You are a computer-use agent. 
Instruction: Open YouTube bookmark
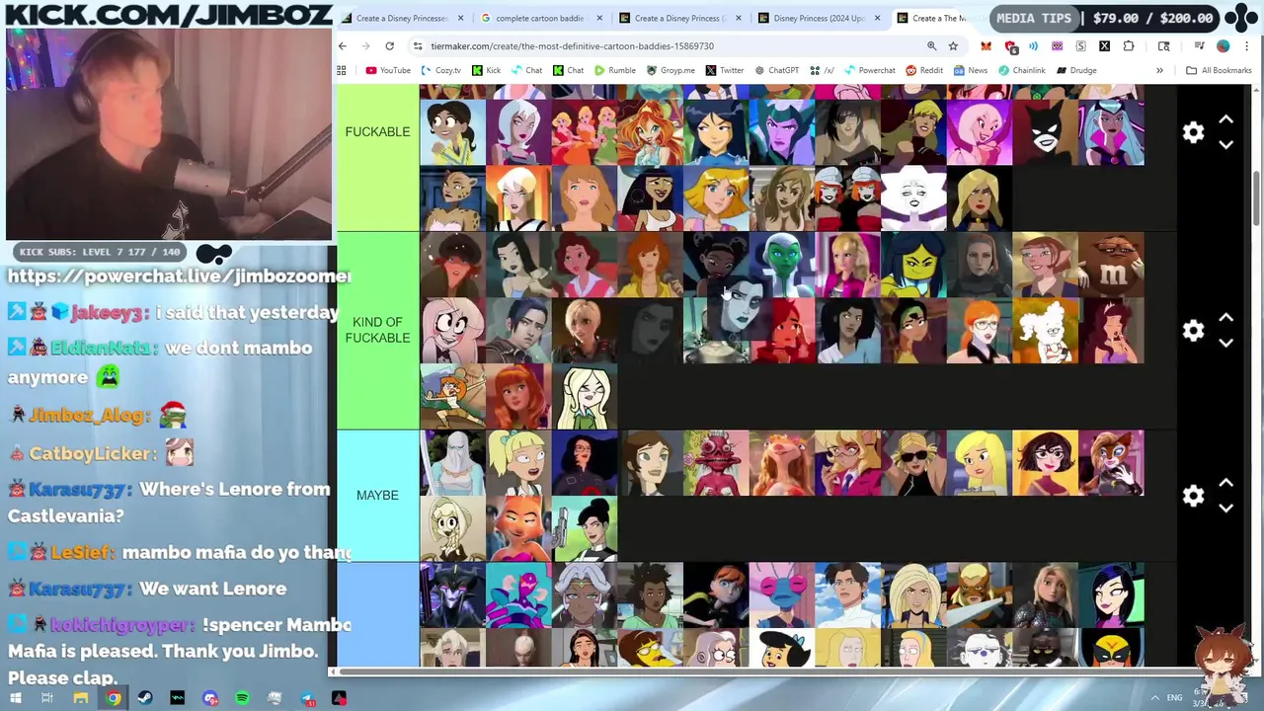pyautogui.click(x=388, y=70)
